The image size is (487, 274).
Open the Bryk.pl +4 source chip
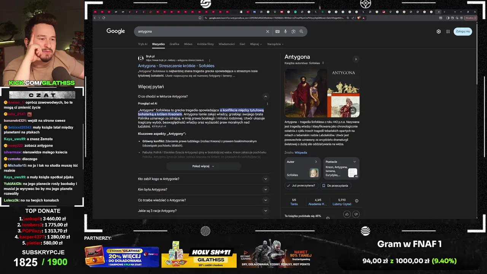[159, 126]
